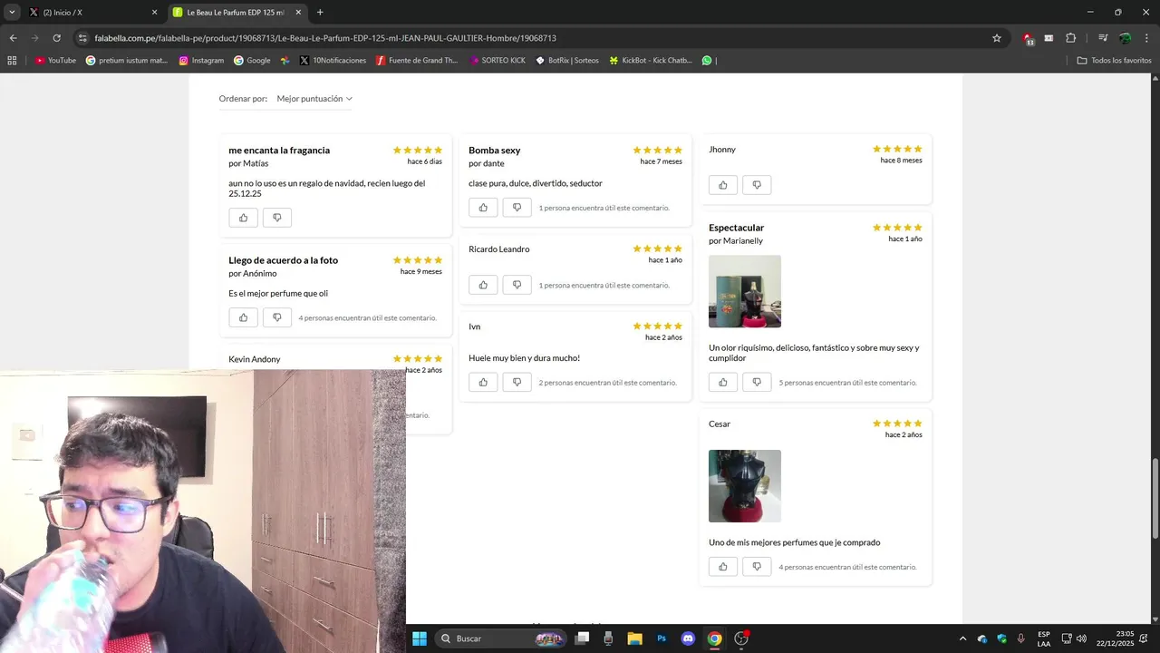
Task: Thumbs down Cesar's review
Action: tap(757, 567)
